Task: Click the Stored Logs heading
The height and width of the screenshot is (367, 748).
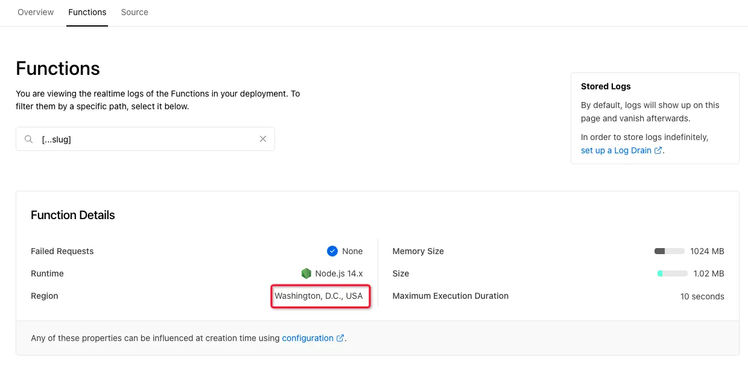Action: (606, 86)
